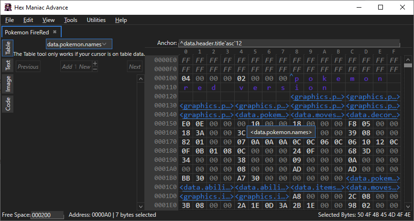
Task: Click the Hex Maniac Advance app icon
Action: click(8, 7)
